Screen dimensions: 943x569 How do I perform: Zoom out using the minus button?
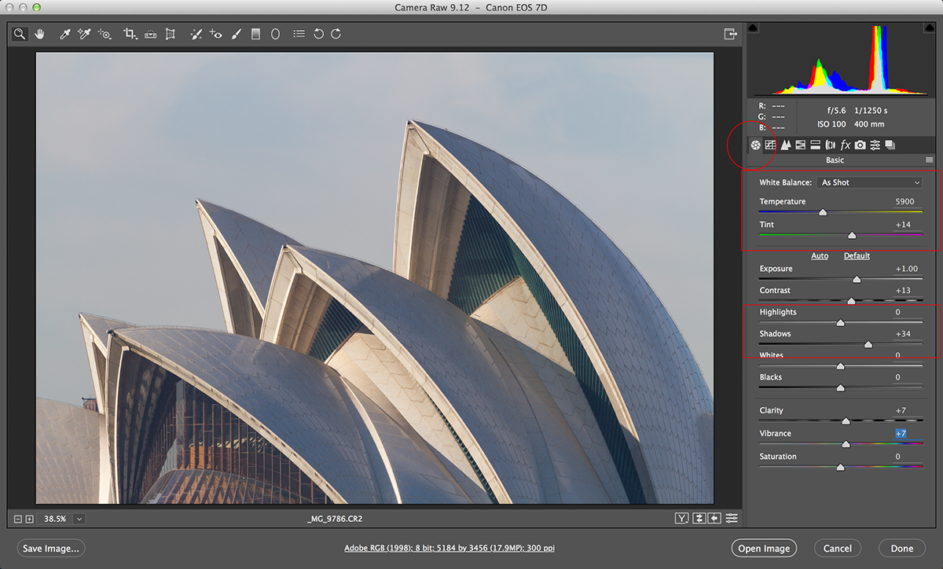[x=18, y=519]
